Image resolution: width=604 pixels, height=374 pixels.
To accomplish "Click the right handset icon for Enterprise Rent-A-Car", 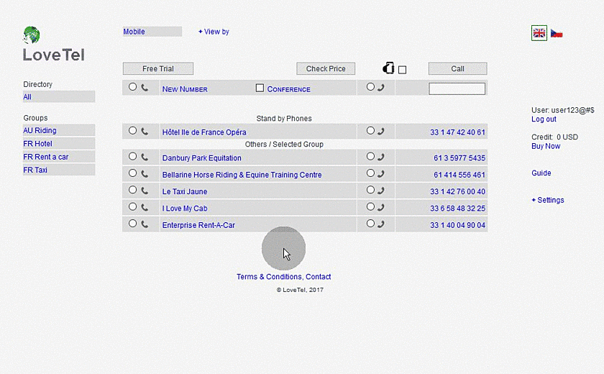I will point(380,224).
